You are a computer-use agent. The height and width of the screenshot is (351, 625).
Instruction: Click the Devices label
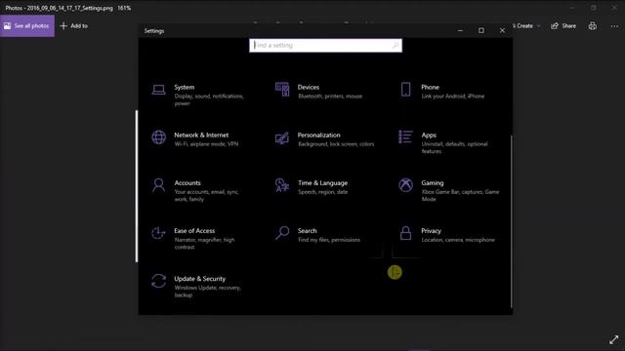click(x=309, y=87)
